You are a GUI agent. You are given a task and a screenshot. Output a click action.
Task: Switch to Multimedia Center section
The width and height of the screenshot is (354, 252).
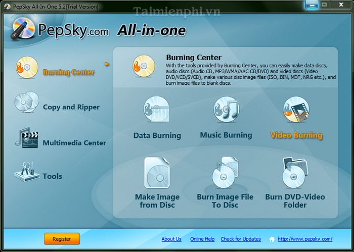tap(74, 143)
